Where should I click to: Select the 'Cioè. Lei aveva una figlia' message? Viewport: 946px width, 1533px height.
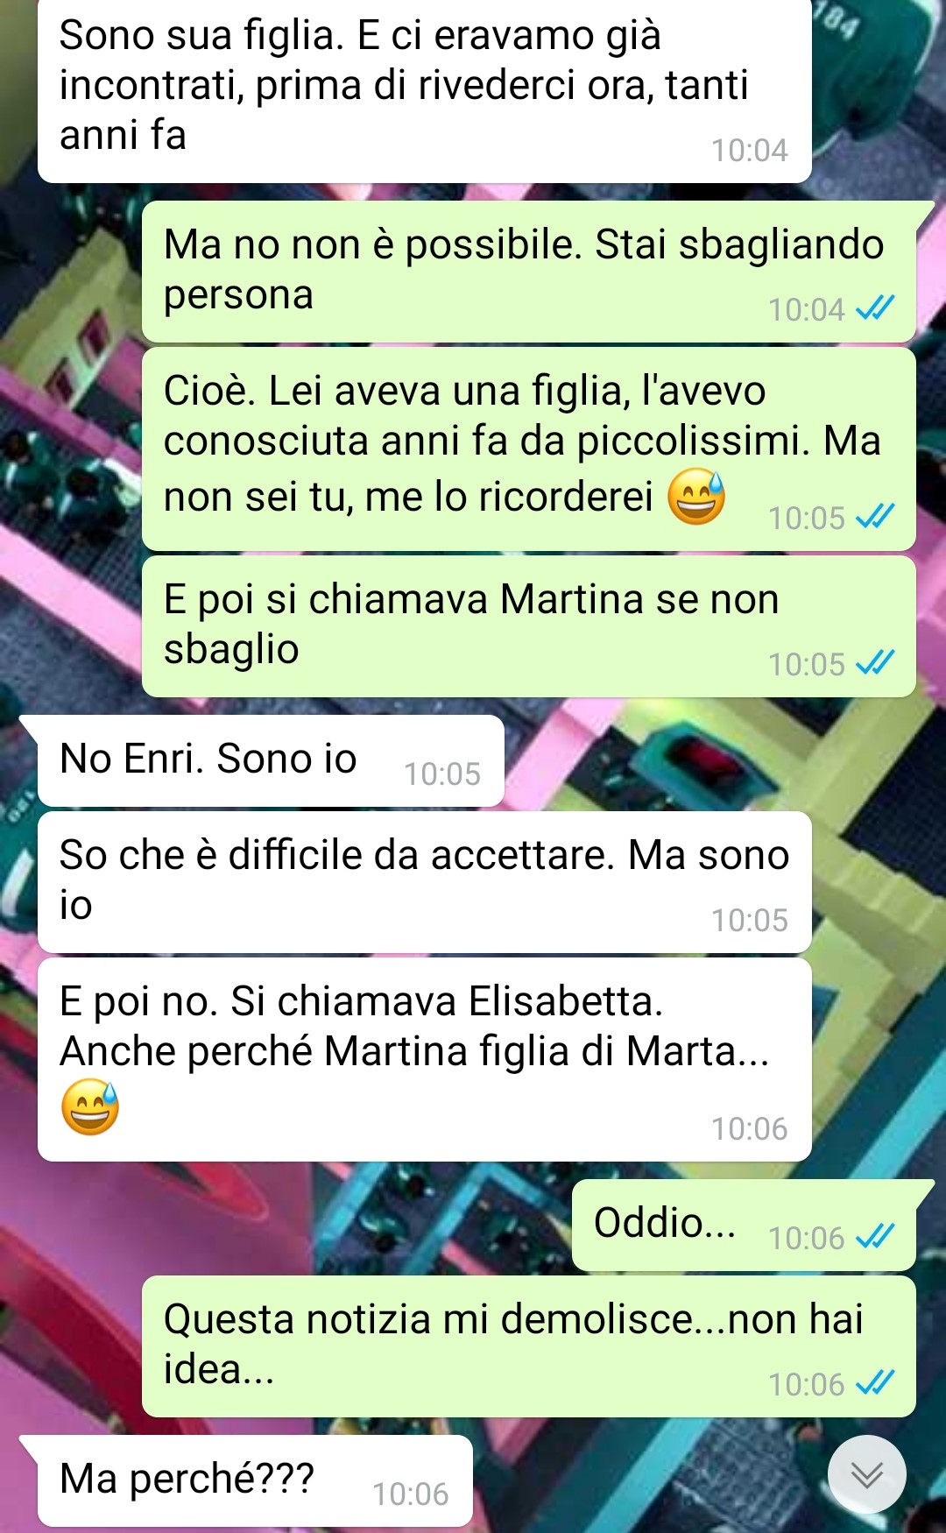pyautogui.click(x=529, y=449)
